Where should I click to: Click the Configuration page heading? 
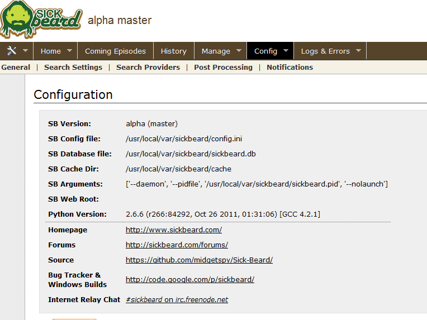(x=73, y=95)
